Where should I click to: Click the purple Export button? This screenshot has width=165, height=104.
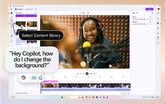149,9
